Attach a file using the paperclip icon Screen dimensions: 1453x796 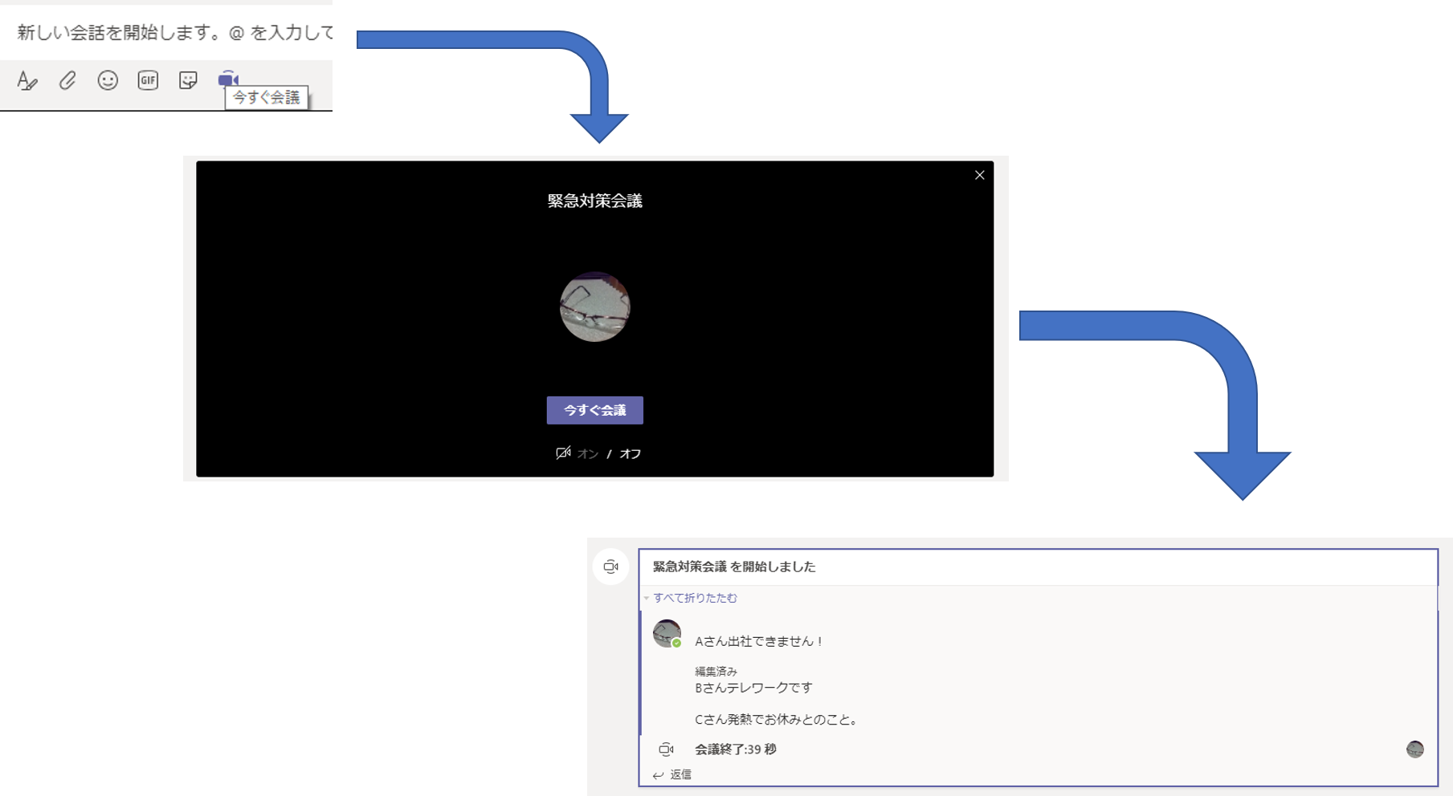point(67,80)
